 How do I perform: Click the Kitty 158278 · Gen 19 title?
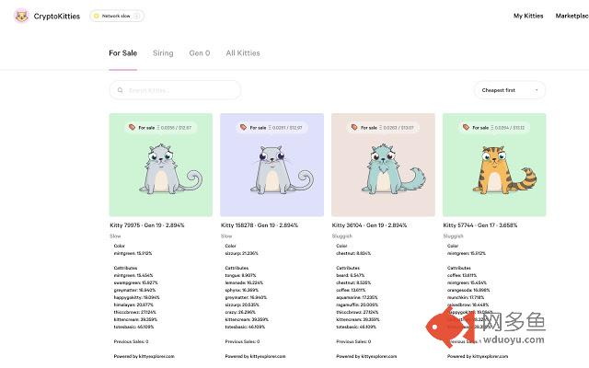tap(260, 225)
